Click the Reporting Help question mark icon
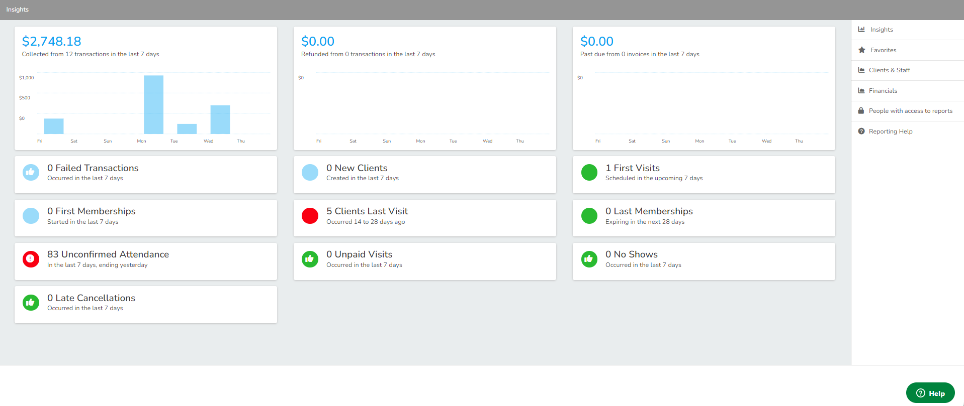This screenshot has width=964, height=406. (x=861, y=131)
